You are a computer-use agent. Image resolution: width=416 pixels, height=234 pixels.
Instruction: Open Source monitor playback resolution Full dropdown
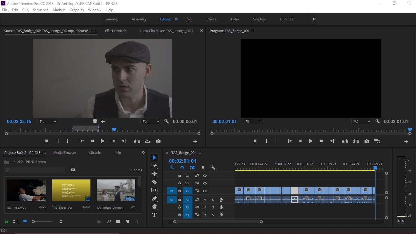(151, 121)
